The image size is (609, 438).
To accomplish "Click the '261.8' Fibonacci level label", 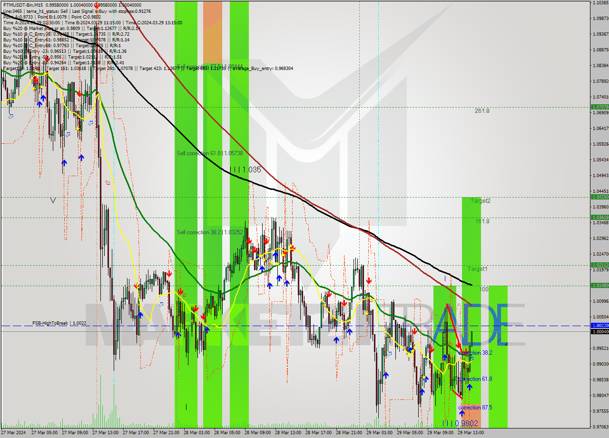I will 482,111.
